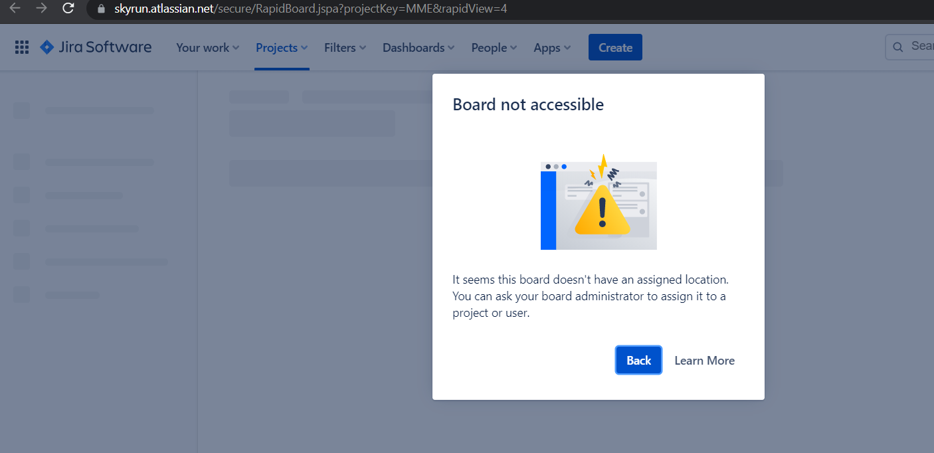Click the magnifying glass search icon
The height and width of the screenshot is (453, 934).
pos(898,47)
